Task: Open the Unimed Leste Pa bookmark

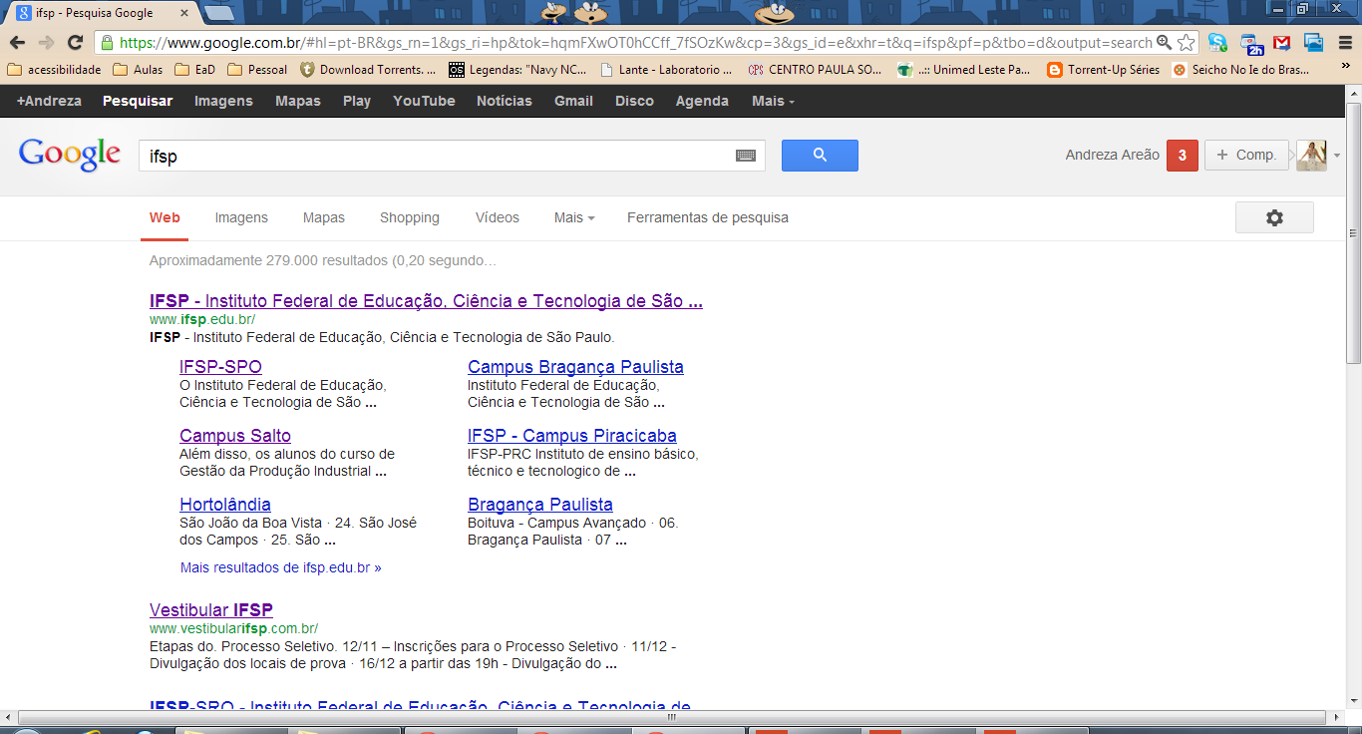Action: tap(964, 70)
